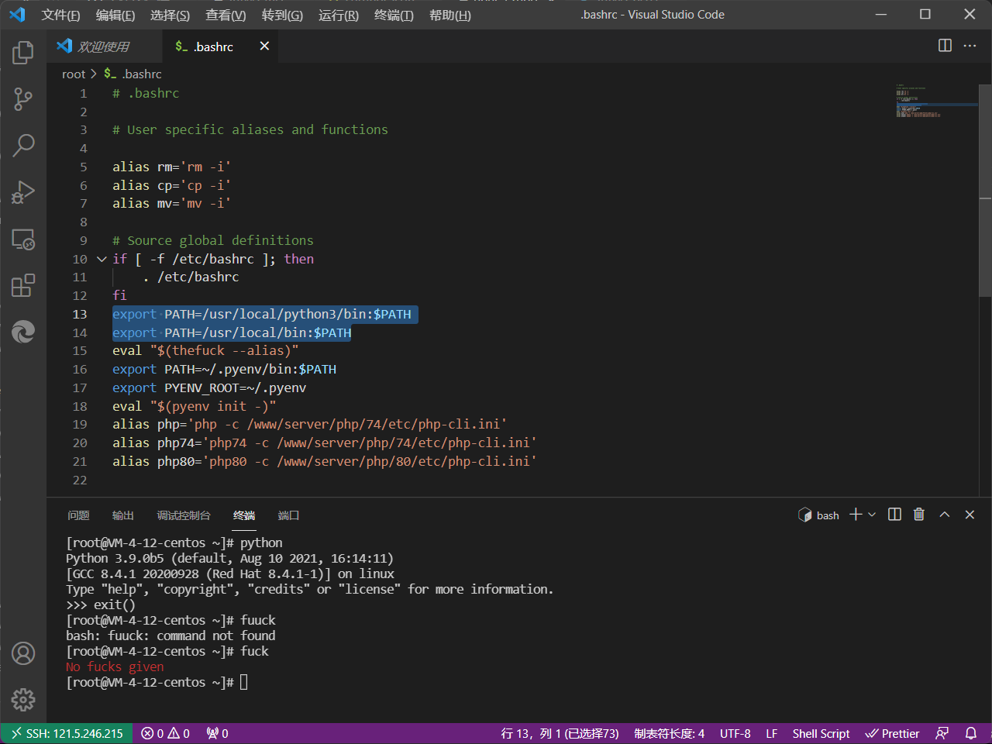
Task: Open the 终端(T) menu
Action: [x=394, y=15]
